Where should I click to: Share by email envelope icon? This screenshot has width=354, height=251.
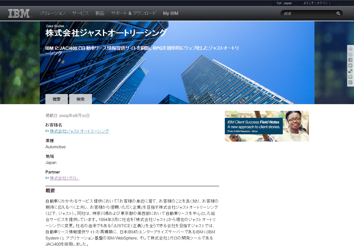point(350,54)
